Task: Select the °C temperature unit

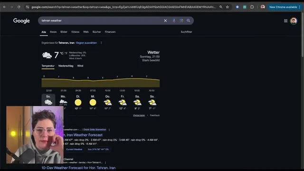Action: pyautogui.click(x=62, y=53)
